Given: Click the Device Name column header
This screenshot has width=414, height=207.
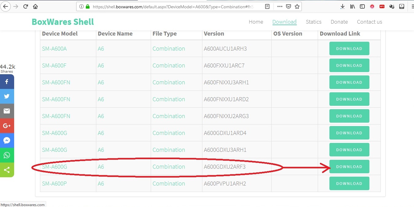Looking at the screenshot, I should coord(115,34).
